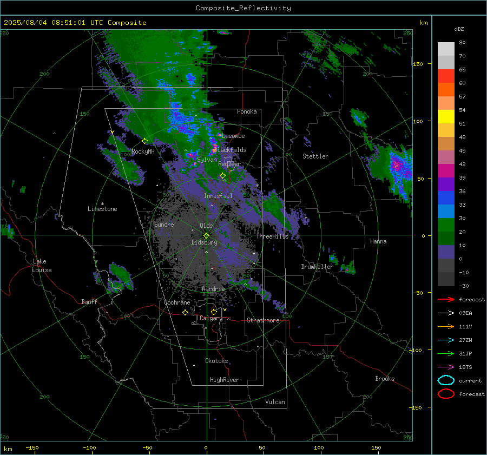The height and width of the screenshot is (455, 487).
Task: Click the Sundre town label
Action: pos(164,225)
